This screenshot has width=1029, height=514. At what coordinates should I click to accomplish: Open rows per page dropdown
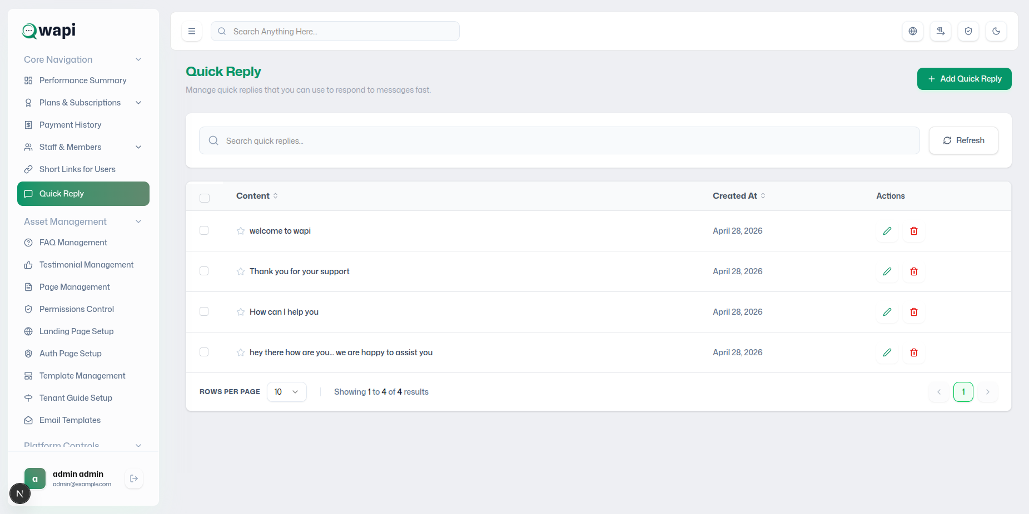click(286, 392)
